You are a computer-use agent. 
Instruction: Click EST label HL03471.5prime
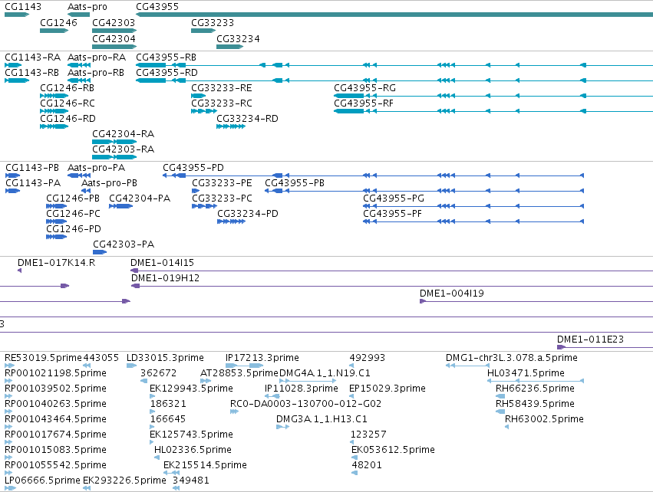point(526,373)
